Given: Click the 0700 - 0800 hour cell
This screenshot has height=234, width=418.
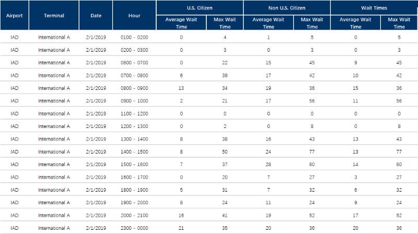Looking at the screenshot, I should pos(134,75).
